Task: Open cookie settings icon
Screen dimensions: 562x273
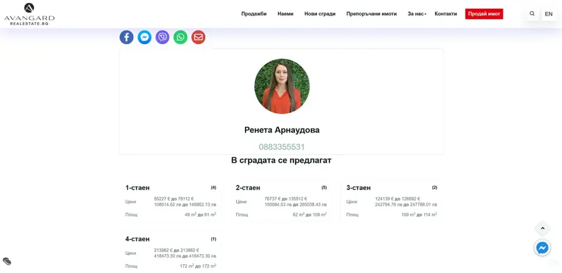Action: pyautogui.click(x=7, y=261)
